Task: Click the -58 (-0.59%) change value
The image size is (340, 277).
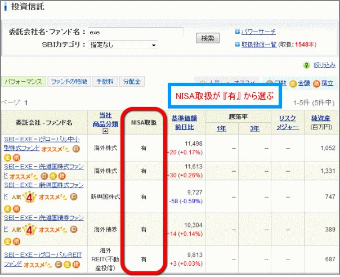Action: (186, 201)
